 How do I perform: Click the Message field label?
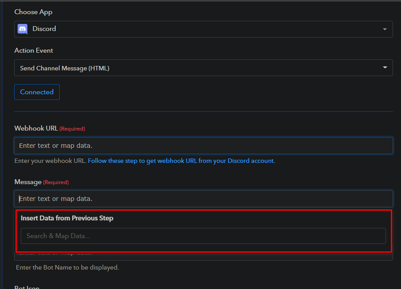tap(28, 182)
